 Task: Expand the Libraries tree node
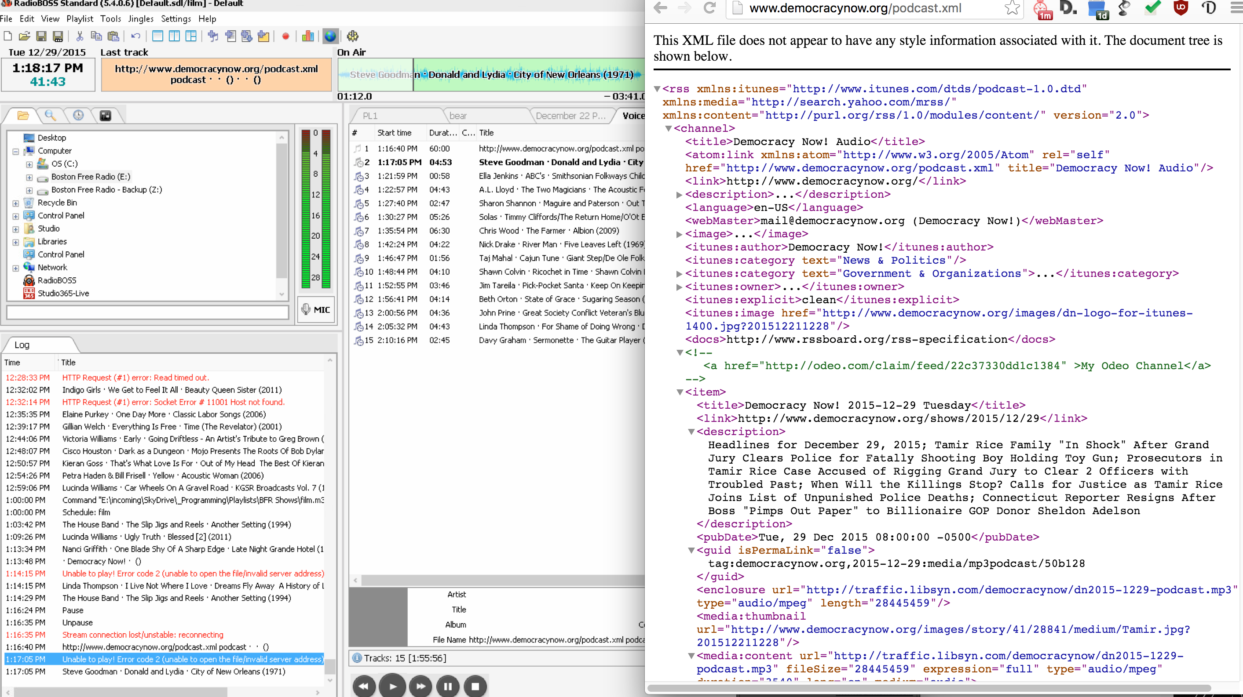[x=15, y=243]
